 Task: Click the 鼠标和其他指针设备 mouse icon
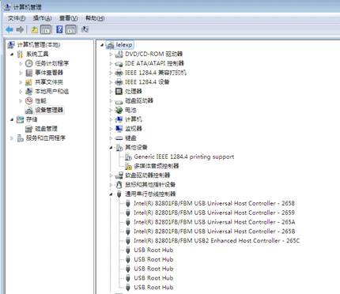point(119,184)
